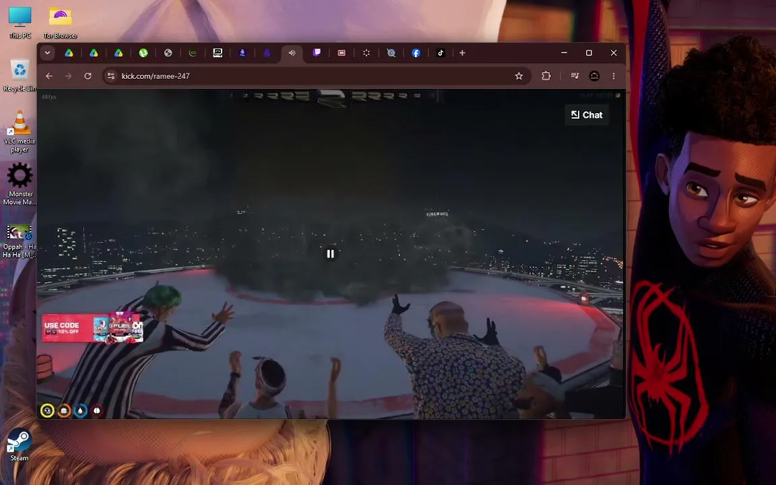Bookmark this page with the star

pyautogui.click(x=519, y=75)
